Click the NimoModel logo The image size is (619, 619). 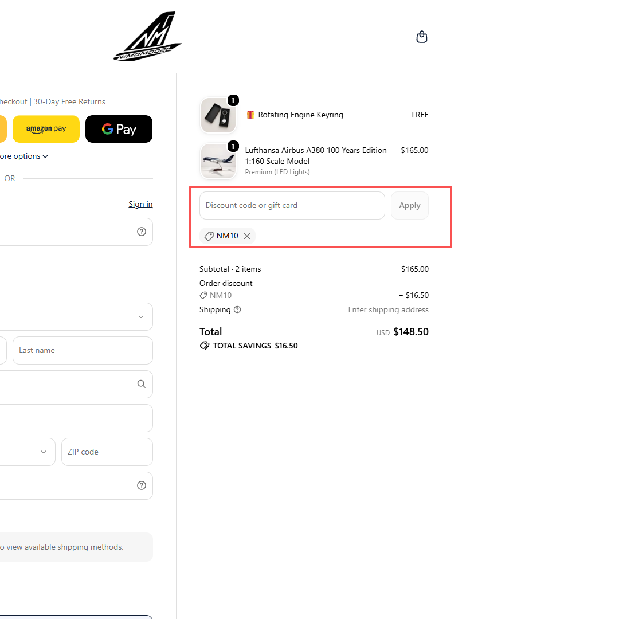tap(148, 36)
